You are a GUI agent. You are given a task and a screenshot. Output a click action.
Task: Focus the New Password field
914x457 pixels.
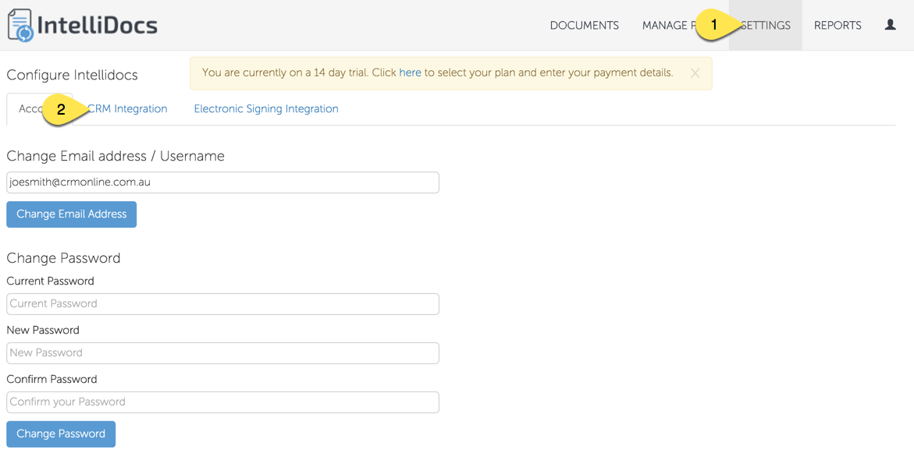pos(222,352)
